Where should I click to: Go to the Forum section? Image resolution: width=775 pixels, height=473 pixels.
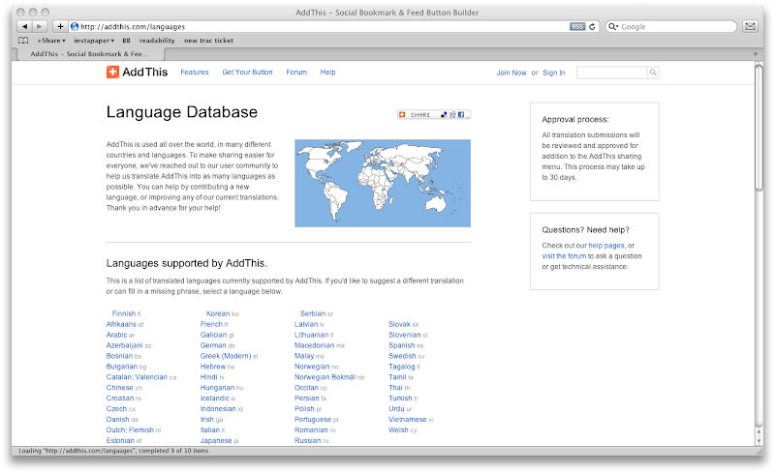[x=296, y=73]
